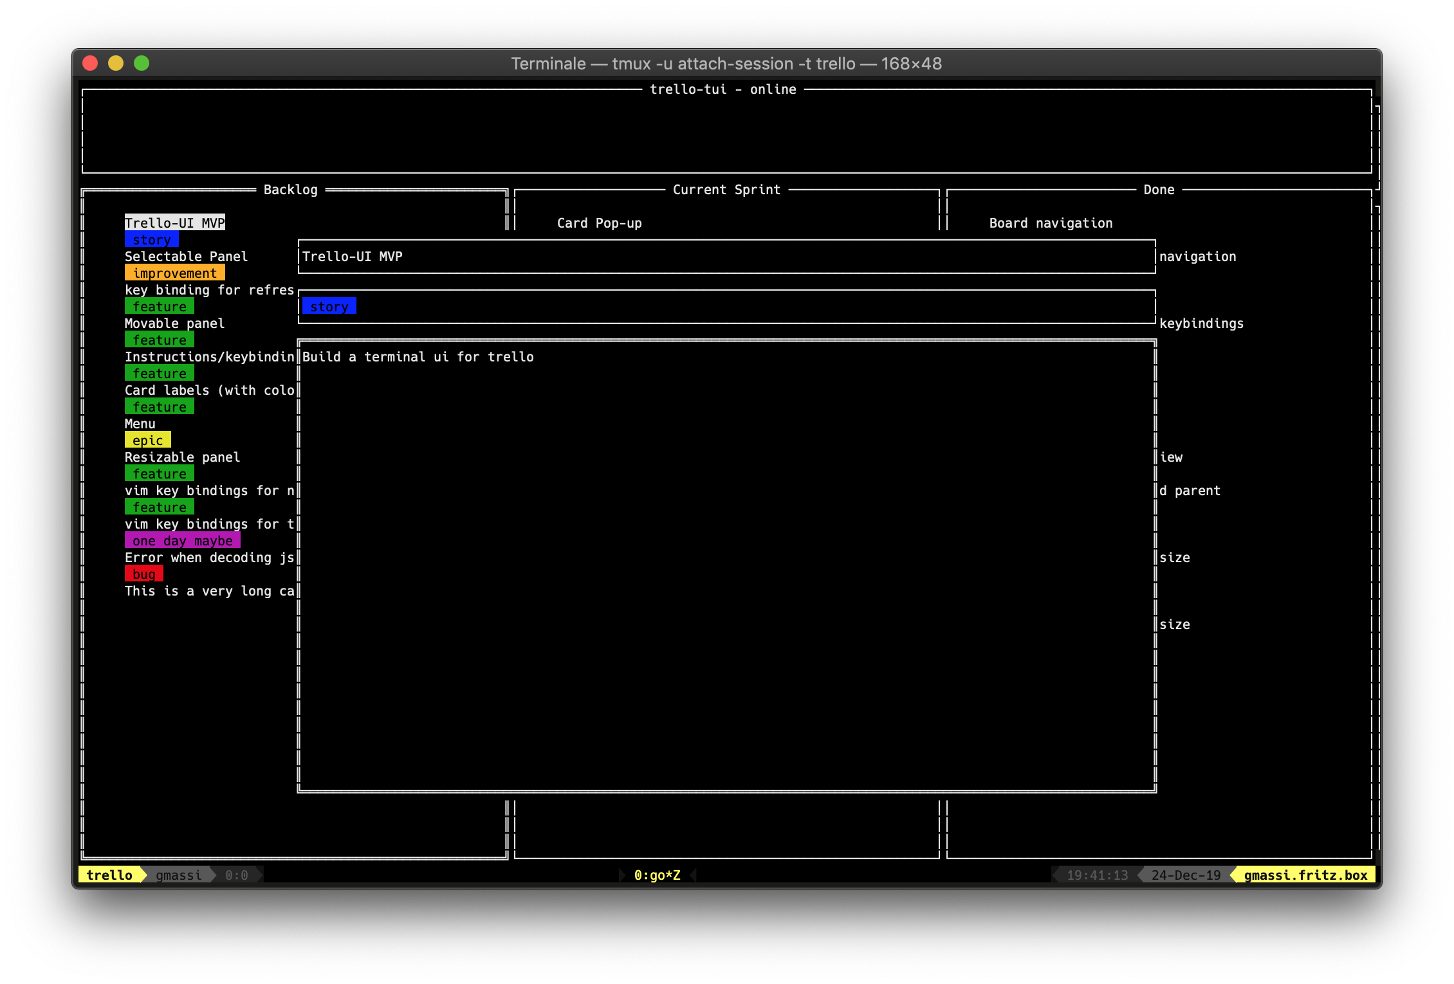
Task: Click the Done list title
Action: click(1159, 190)
